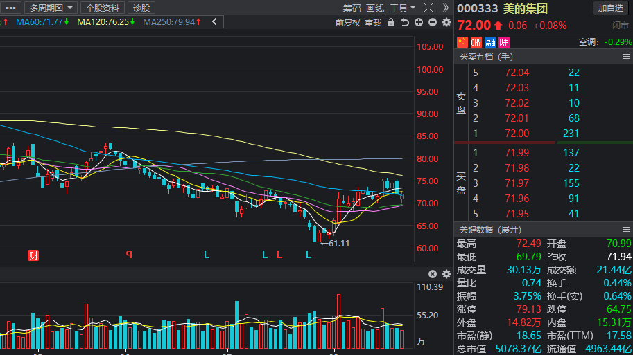633x355 pixels.
Task: Click the red 财 financial marker
Action: (x=33, y=255)
